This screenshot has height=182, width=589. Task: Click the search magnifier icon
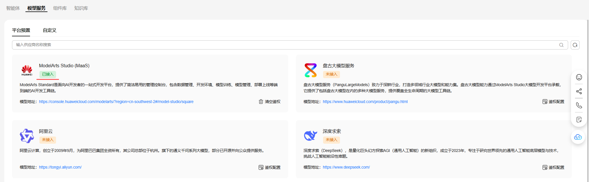click(x=561, y=45)
